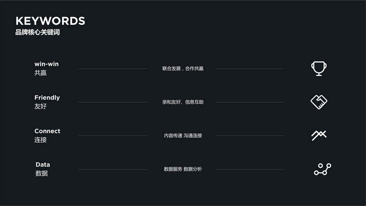Viewport: 366px width, 206px height.
Task: Select the Connect keyword label
Action: (x=47, y=131)
